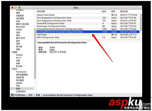Close the iMac window with red button
The width and height of the screenshot is (152, 111).
[x=12, y=8]
